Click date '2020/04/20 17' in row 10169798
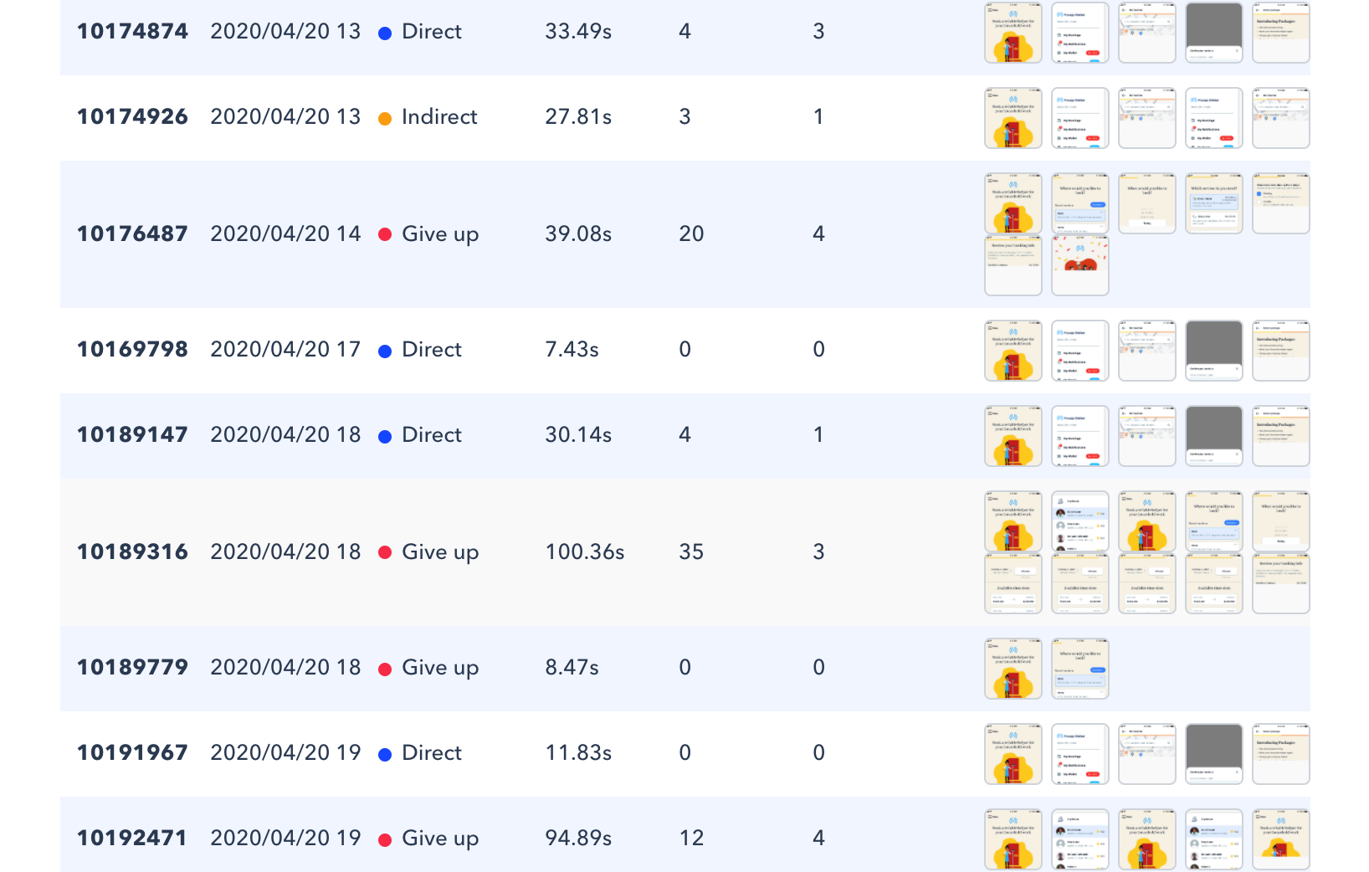This screenshot has width=1369, height=872. [x=285, y=350]
